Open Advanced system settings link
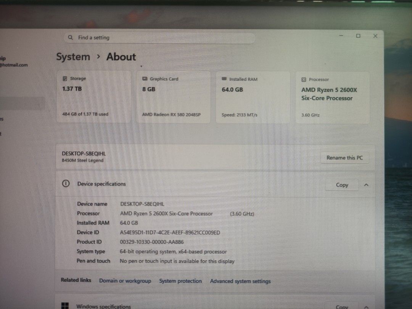The width and height of the screenshot is (412, 309). tap(240, 281)
